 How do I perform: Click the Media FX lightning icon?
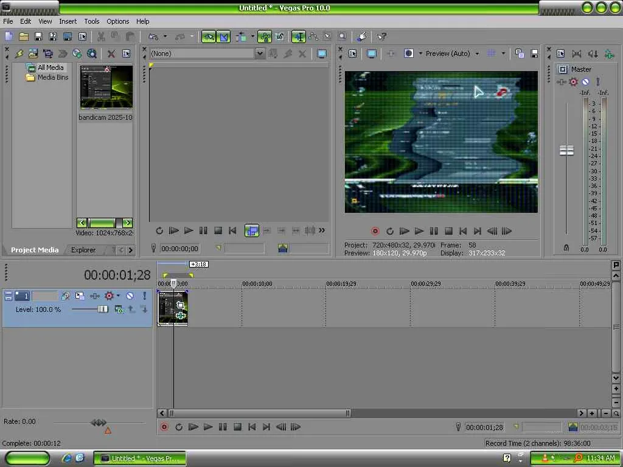click(x=19, y=54)
